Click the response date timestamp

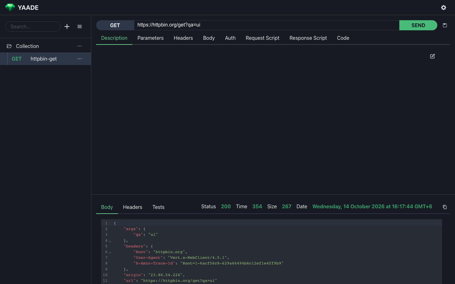coord(372,206)
